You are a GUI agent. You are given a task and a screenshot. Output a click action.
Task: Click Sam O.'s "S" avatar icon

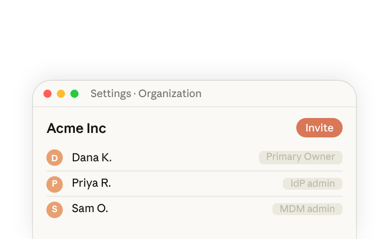point(54,210)
